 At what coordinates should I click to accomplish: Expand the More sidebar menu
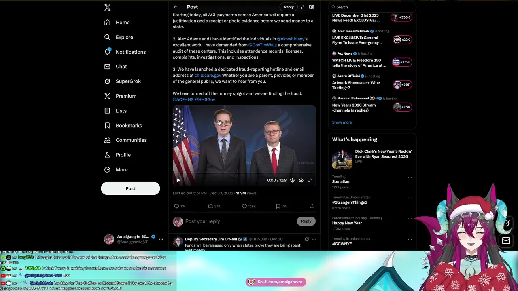[x=116, y=170]
